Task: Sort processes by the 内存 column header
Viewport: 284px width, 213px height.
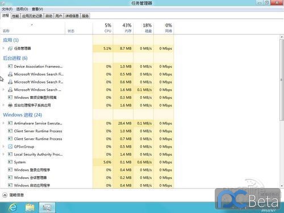Action: pyautogui.click(x=123, y=28)
